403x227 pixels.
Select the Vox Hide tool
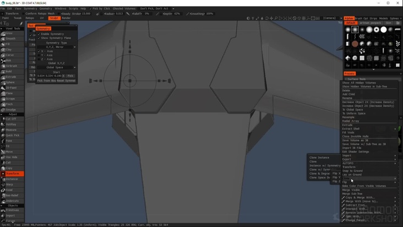coord(12,157)
